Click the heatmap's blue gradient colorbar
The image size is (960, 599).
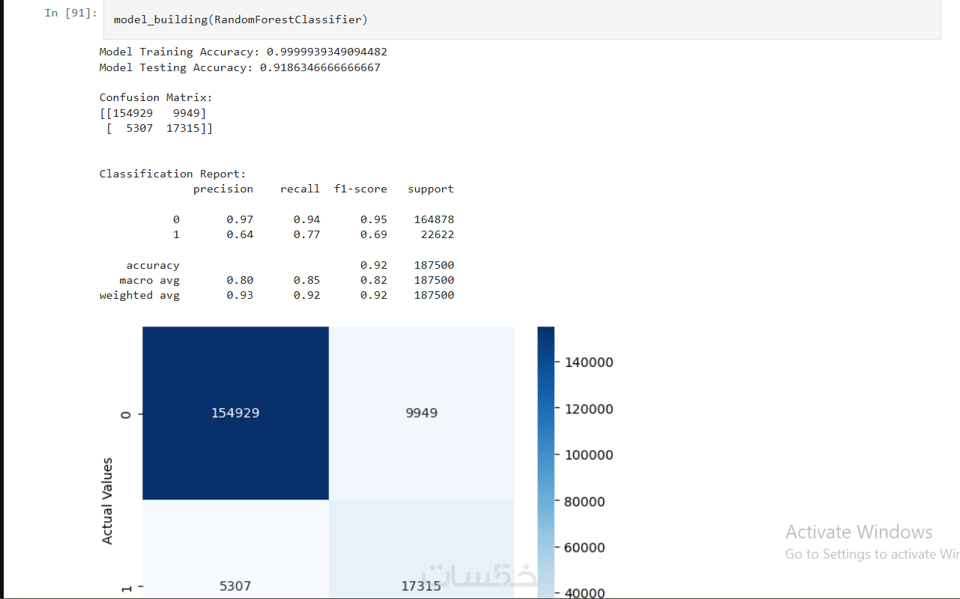point(546,463)
